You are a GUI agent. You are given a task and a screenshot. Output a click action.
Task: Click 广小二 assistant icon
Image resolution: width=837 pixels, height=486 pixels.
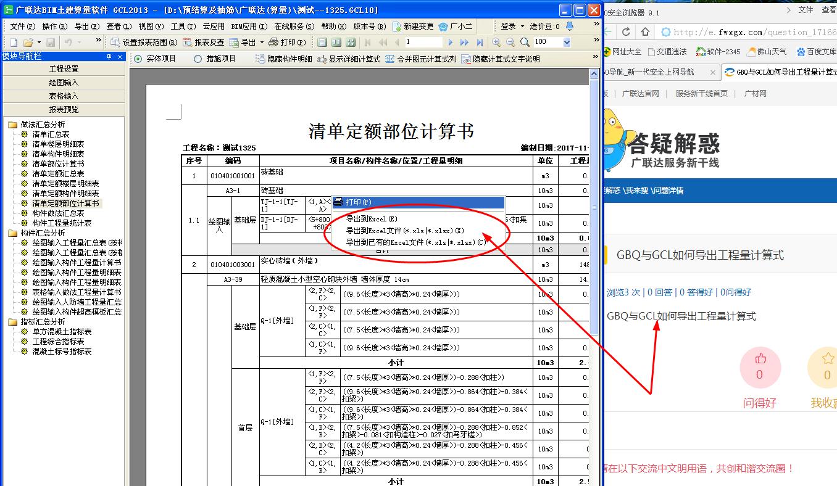(456, 27)
